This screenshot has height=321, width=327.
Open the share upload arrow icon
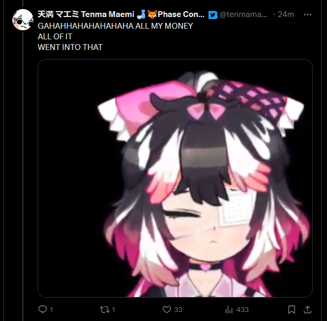[x=307, y=309]
